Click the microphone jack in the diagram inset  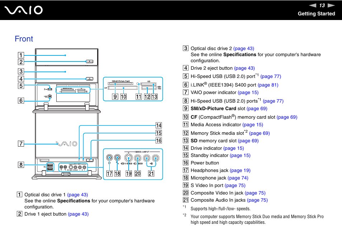[117, 157]
